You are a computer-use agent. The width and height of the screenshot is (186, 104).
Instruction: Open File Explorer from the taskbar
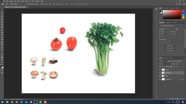pyautogui.click(x=7, y=102)
